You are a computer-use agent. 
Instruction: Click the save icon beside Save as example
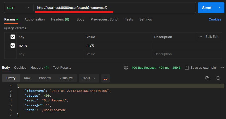click(187, 68)
